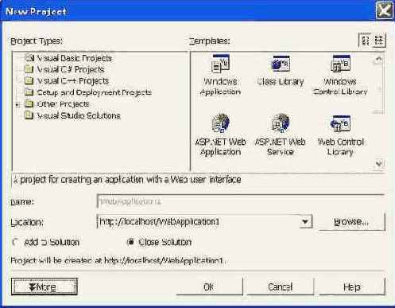Click in the Location text field

[x=199, y=221]
